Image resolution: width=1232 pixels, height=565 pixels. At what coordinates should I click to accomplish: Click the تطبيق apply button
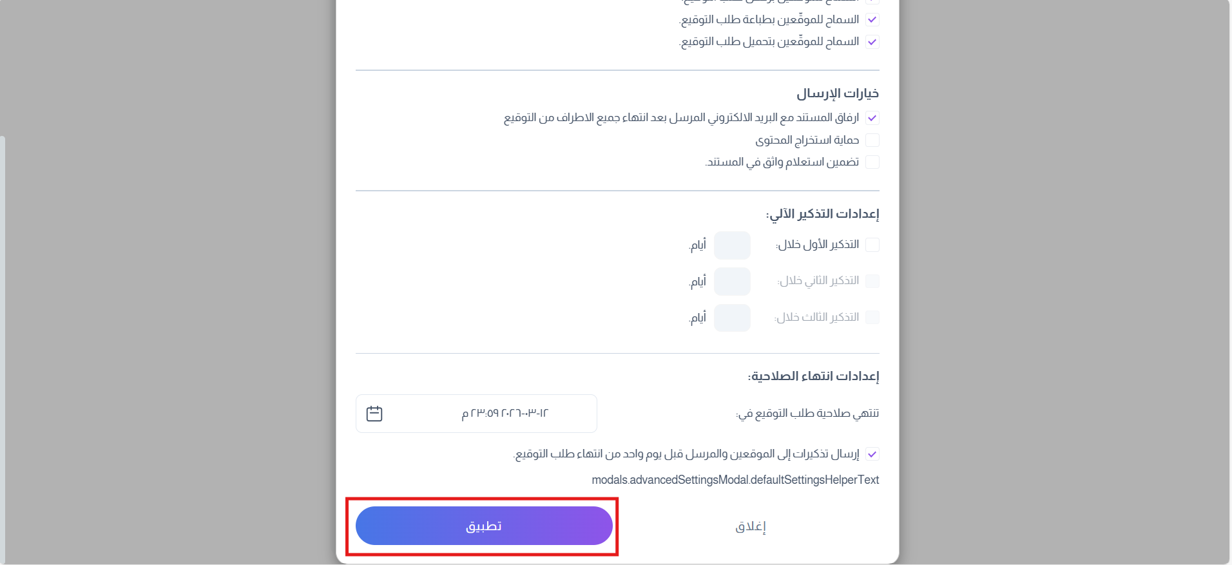point(484,526)
